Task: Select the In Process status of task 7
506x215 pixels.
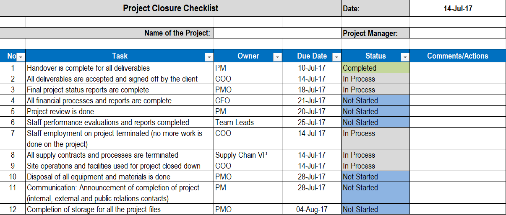Action: click(376, 138)
